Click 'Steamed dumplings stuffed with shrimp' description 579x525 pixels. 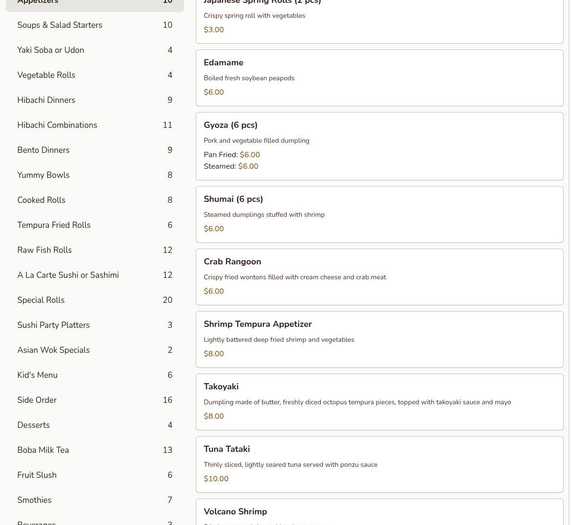pyautogui.click(x=264, y=214)
